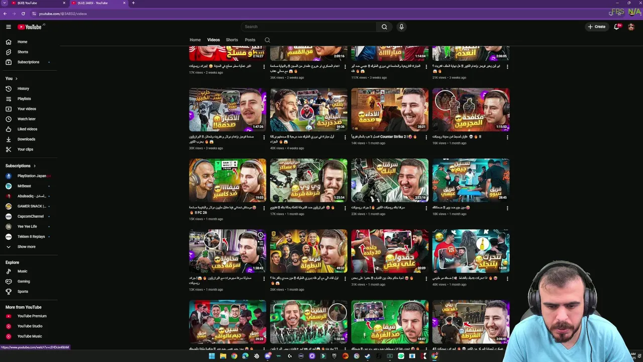Open the notifications bell

pos(617,27)
